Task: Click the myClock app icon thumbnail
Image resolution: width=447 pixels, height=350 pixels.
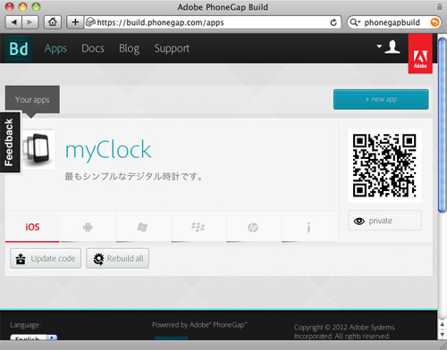Action: pyautogui.click(x=39, y=149)
